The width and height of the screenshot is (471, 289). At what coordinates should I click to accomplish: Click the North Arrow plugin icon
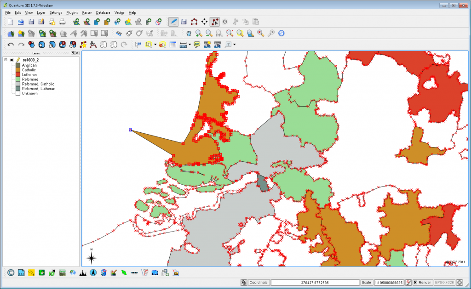[93, 273]
